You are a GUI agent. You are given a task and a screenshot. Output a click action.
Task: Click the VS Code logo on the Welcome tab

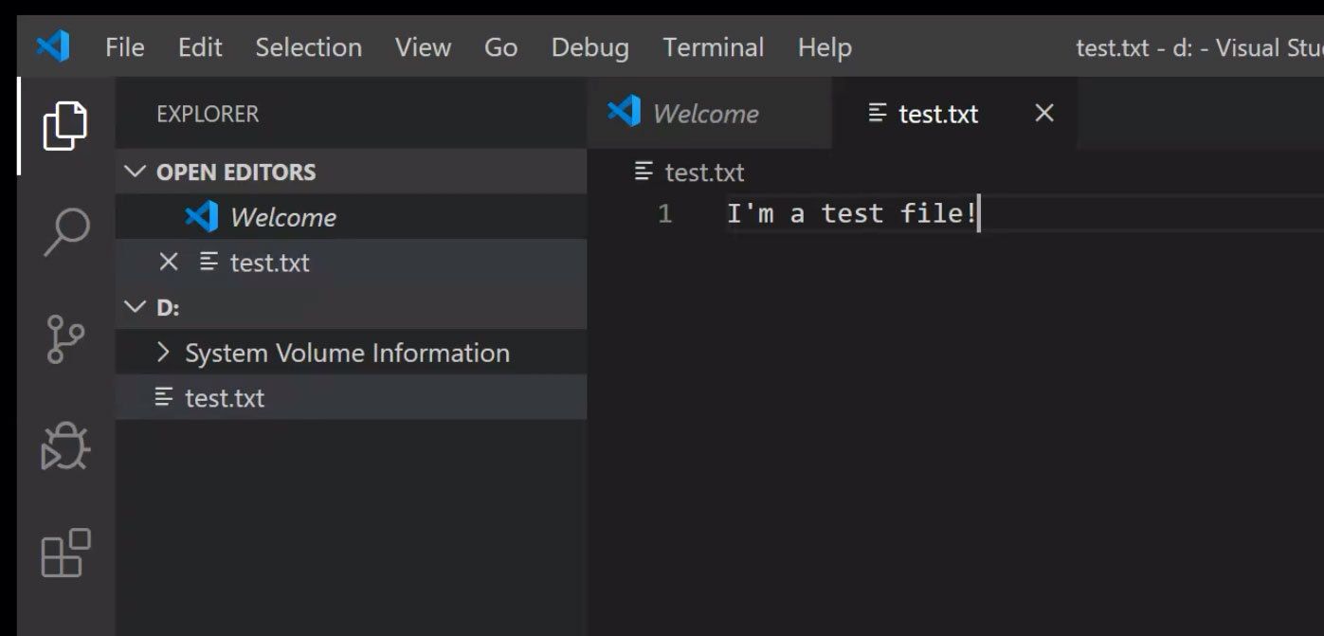point(626,113)
